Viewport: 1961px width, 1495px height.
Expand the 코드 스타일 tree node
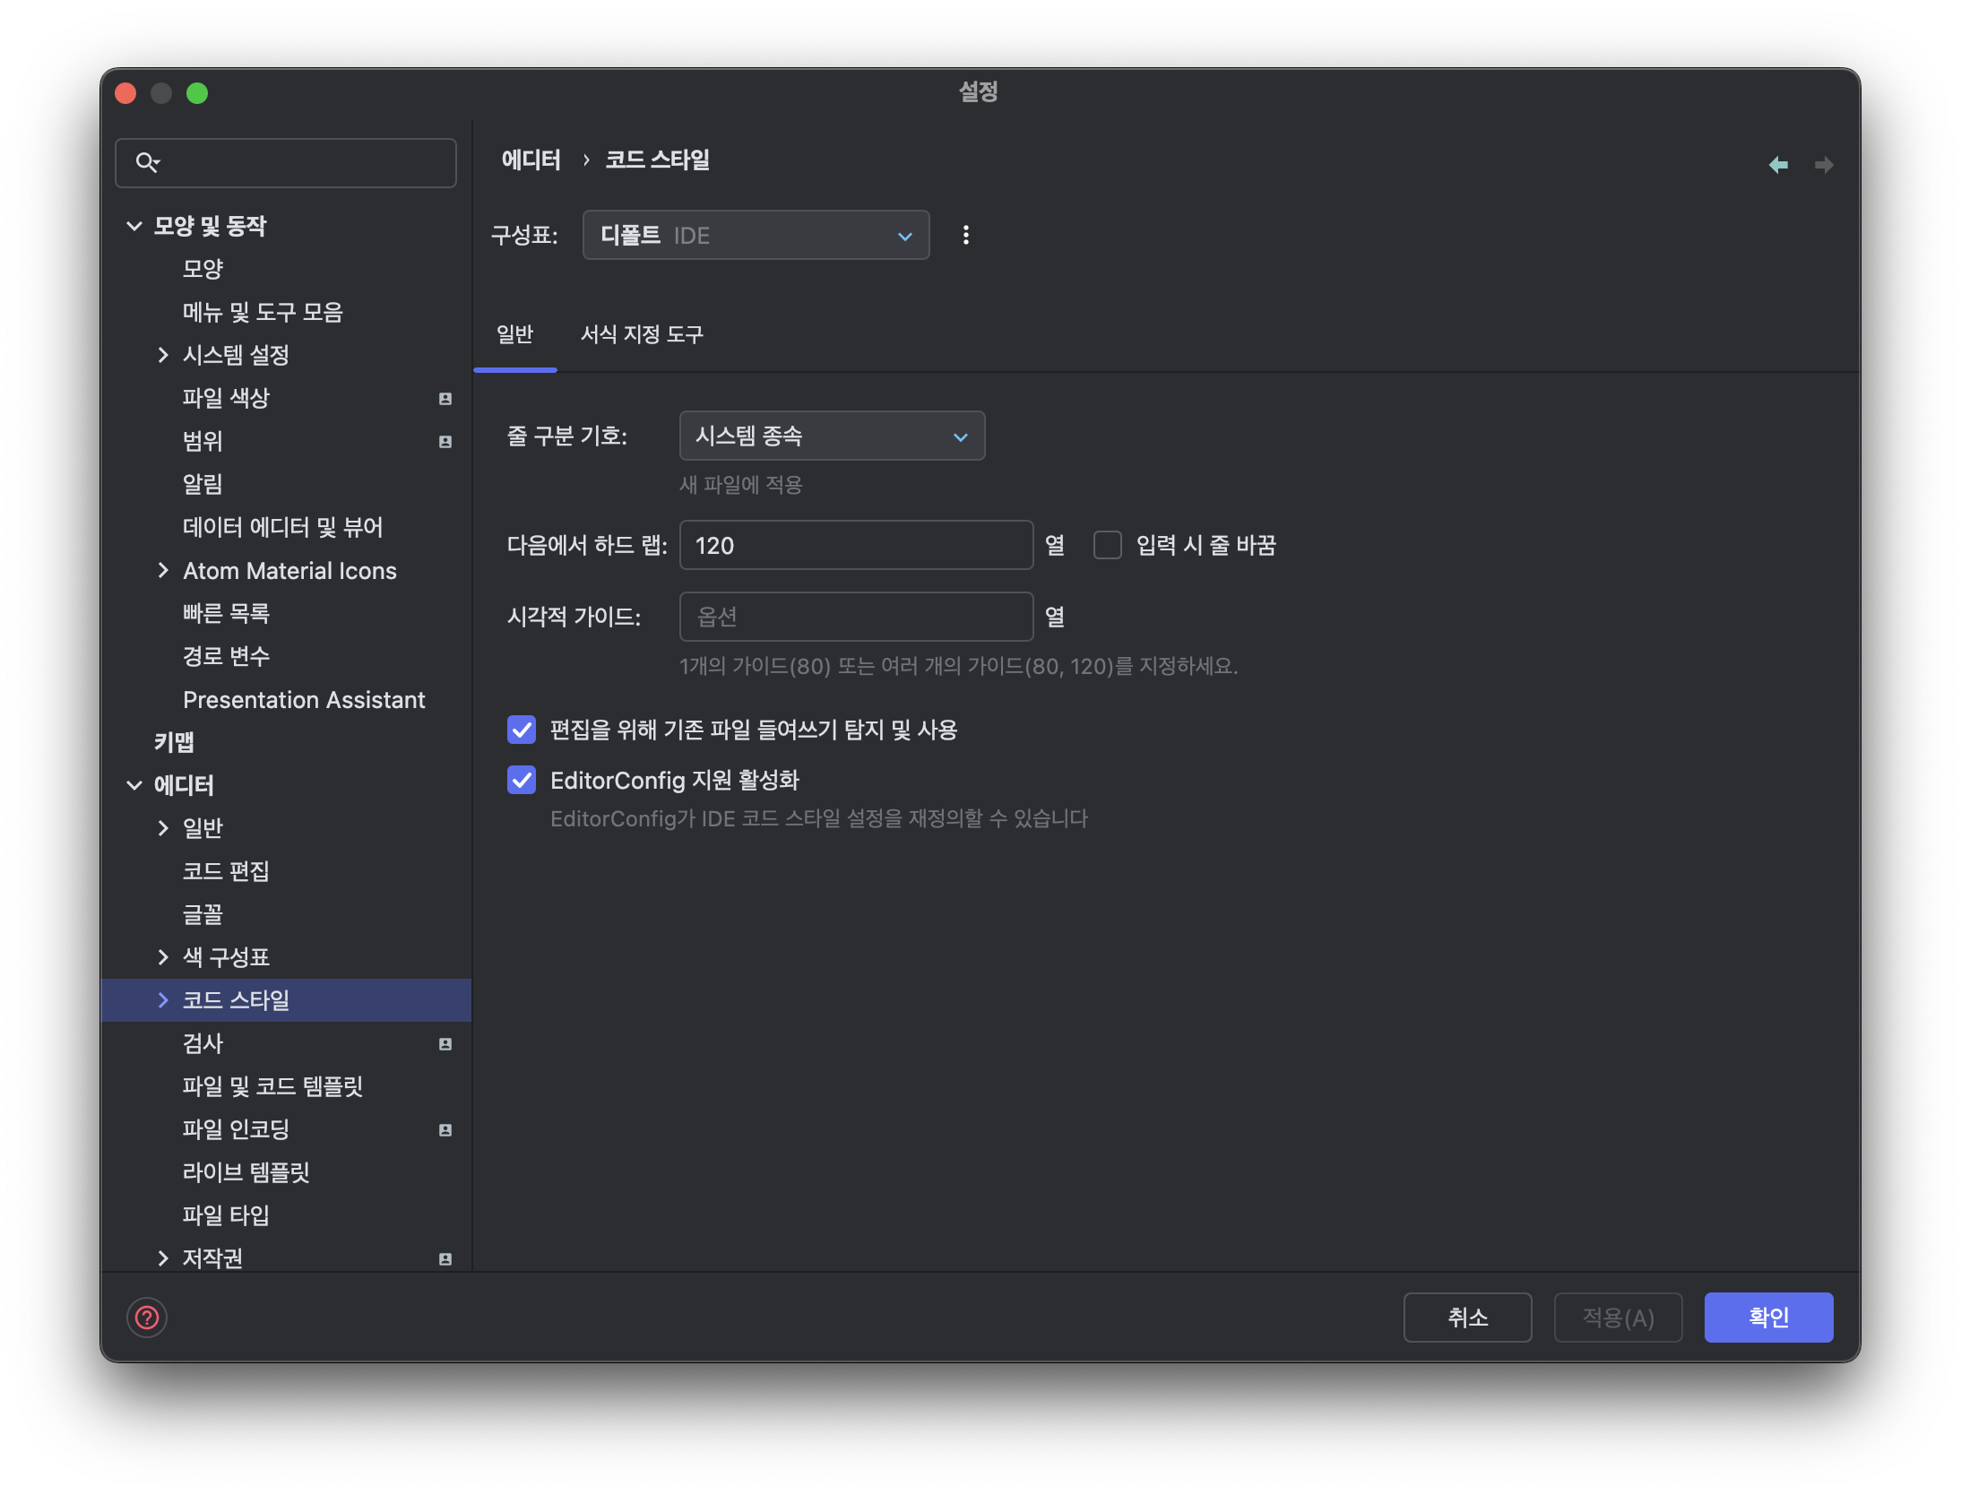[163, 1000]
